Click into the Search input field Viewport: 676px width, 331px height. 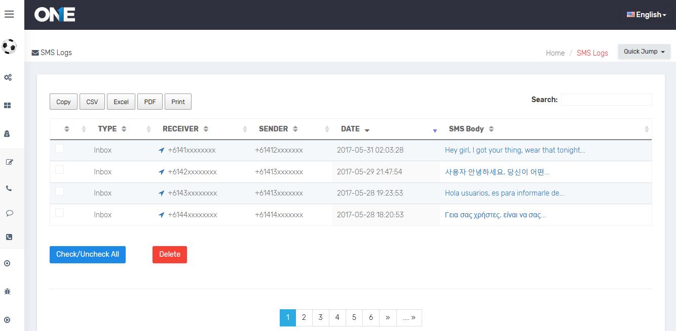(606, 100)
